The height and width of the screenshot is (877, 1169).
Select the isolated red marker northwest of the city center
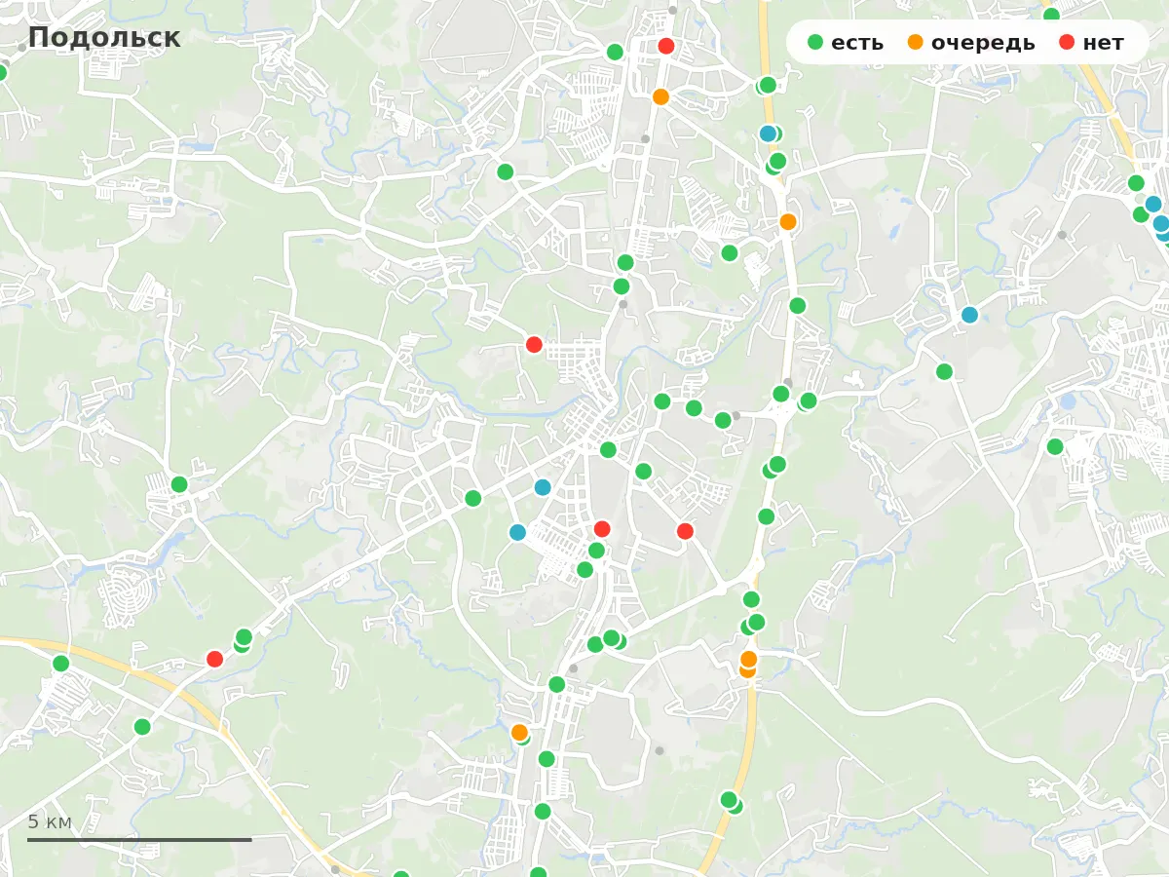click(x=534, y=344)
